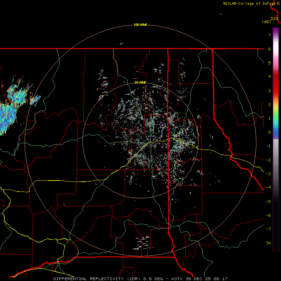281x281 pixels.
Task: Select the 0 tick label on the dB scale
Action: (269, 132)
